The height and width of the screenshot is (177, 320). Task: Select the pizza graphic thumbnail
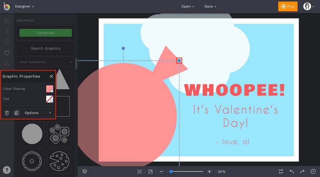[x=59, y=161]
